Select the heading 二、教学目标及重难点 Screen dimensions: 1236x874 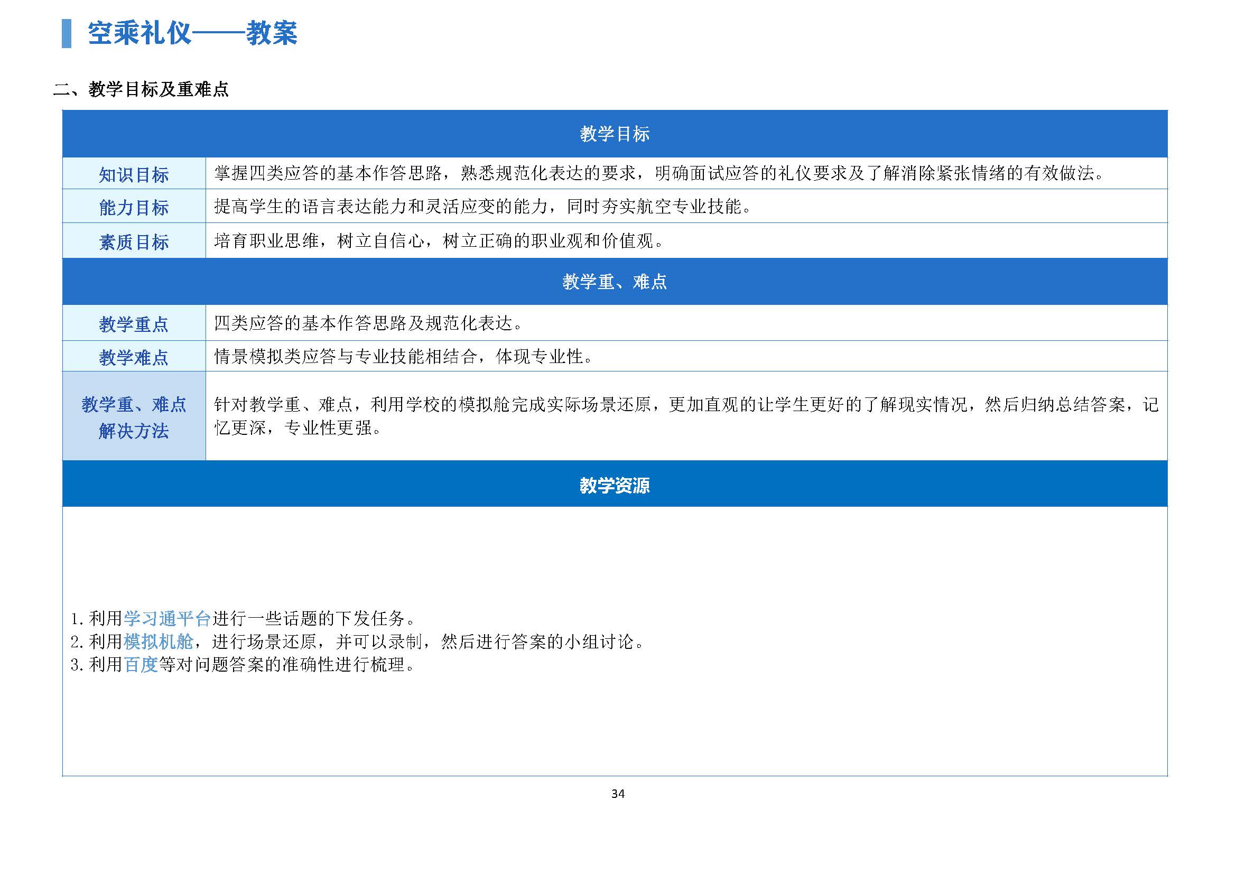pyautogui.click(x=141, y=89)
